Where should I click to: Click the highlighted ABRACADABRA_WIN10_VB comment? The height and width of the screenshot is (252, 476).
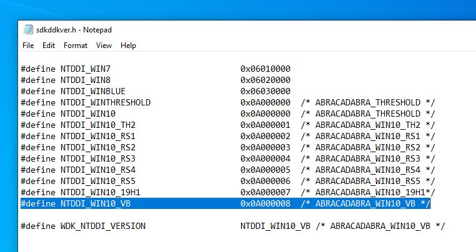(x=365, y=203)
